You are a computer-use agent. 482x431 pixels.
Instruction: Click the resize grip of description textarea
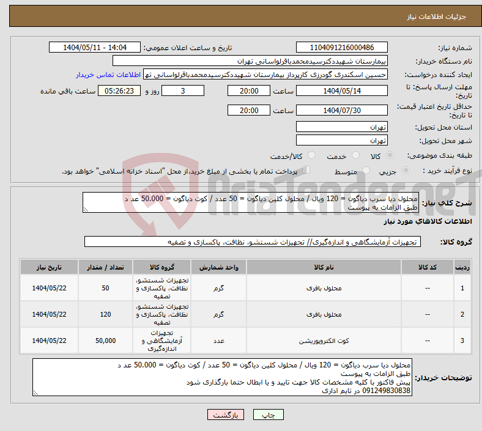[x=86, y=210]
